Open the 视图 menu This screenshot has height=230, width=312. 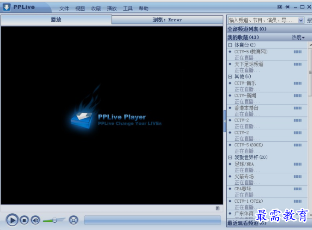[x=80, y=8]
